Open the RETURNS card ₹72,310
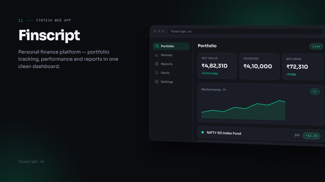The width and height of the screenshot is (325, 182). point(303,67)
